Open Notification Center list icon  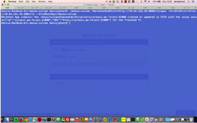click(193, 1)
